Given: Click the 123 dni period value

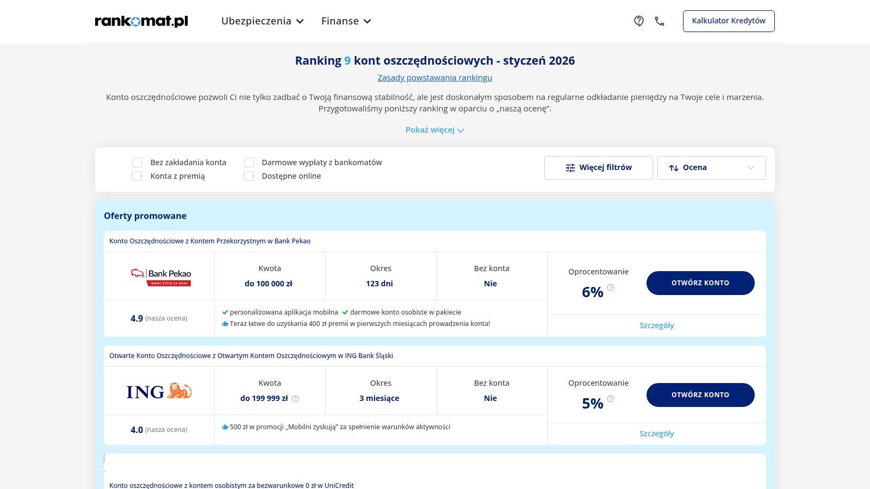Looking at the screenshot, I should (380, 284).
